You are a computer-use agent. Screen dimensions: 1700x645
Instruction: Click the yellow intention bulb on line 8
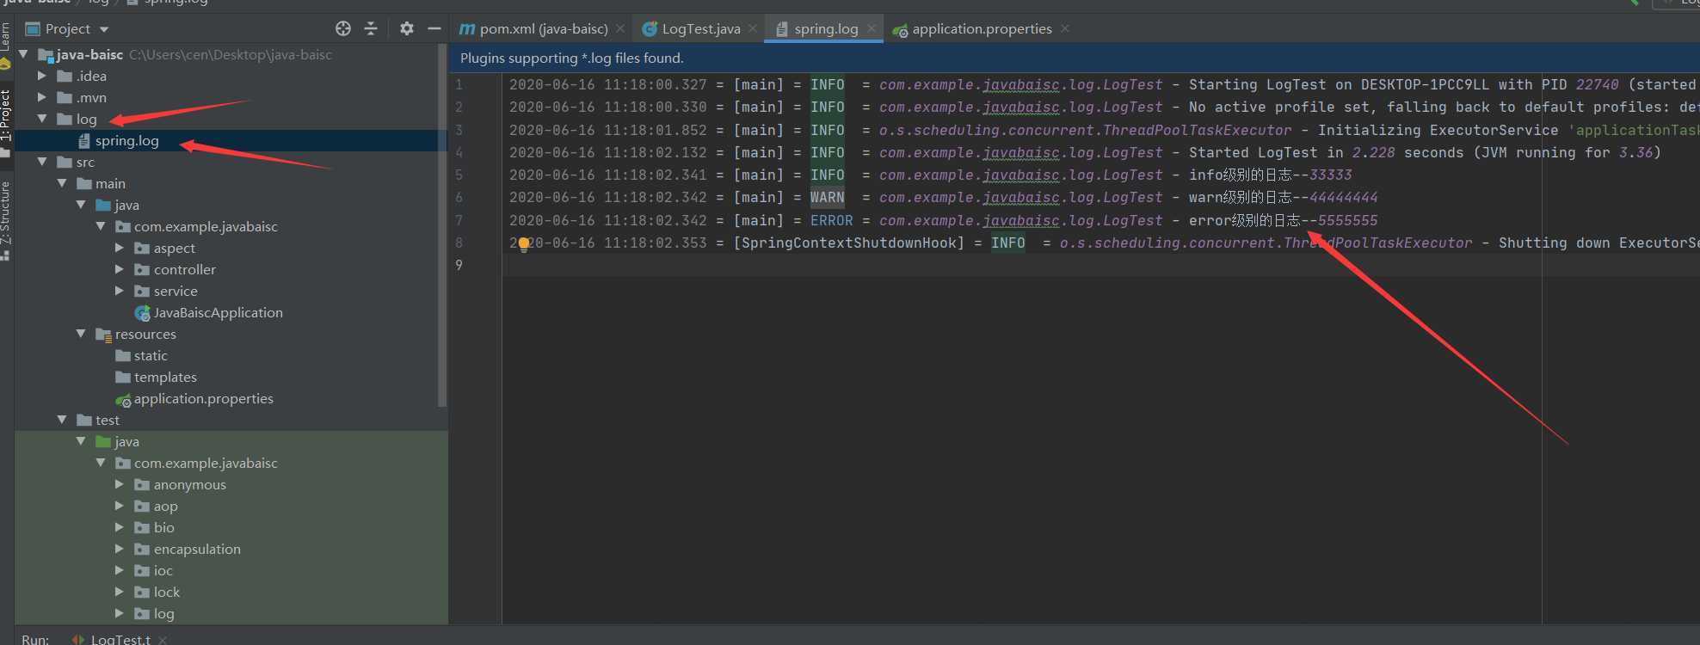523,244
